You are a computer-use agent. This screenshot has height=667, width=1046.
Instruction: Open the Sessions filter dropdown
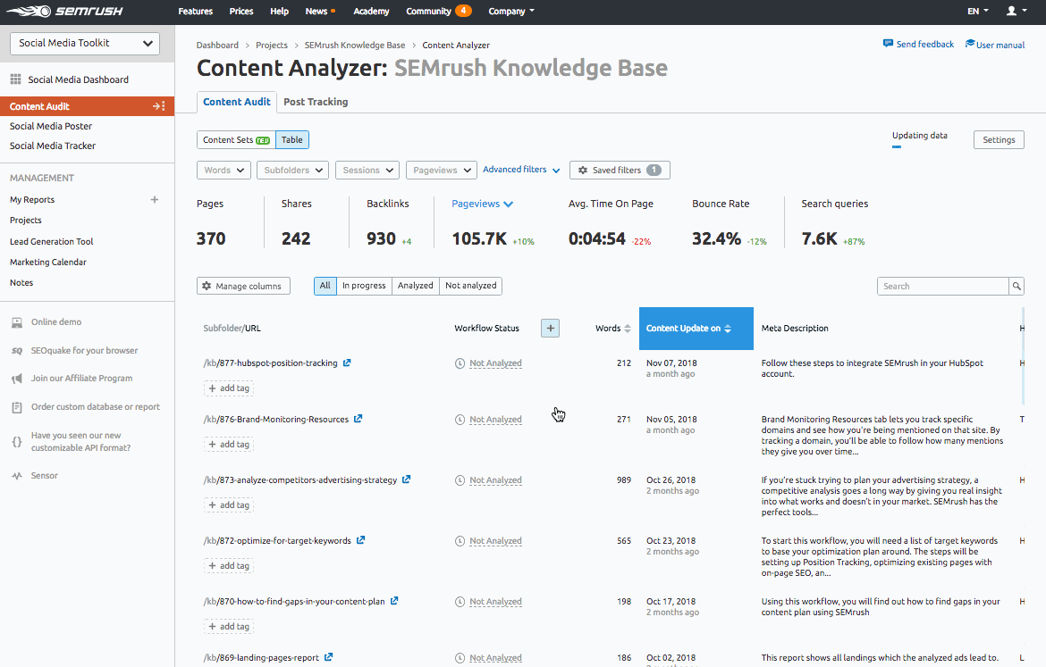(x=367, y=171)
